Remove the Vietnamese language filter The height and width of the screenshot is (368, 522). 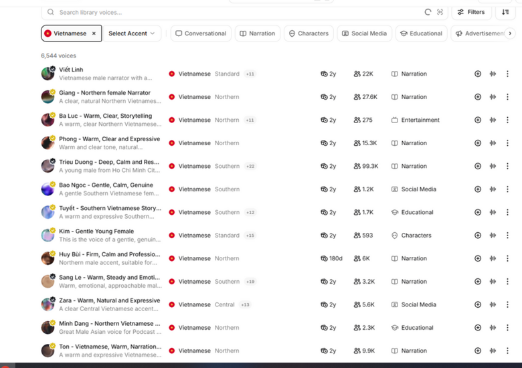tap(94, 33)
